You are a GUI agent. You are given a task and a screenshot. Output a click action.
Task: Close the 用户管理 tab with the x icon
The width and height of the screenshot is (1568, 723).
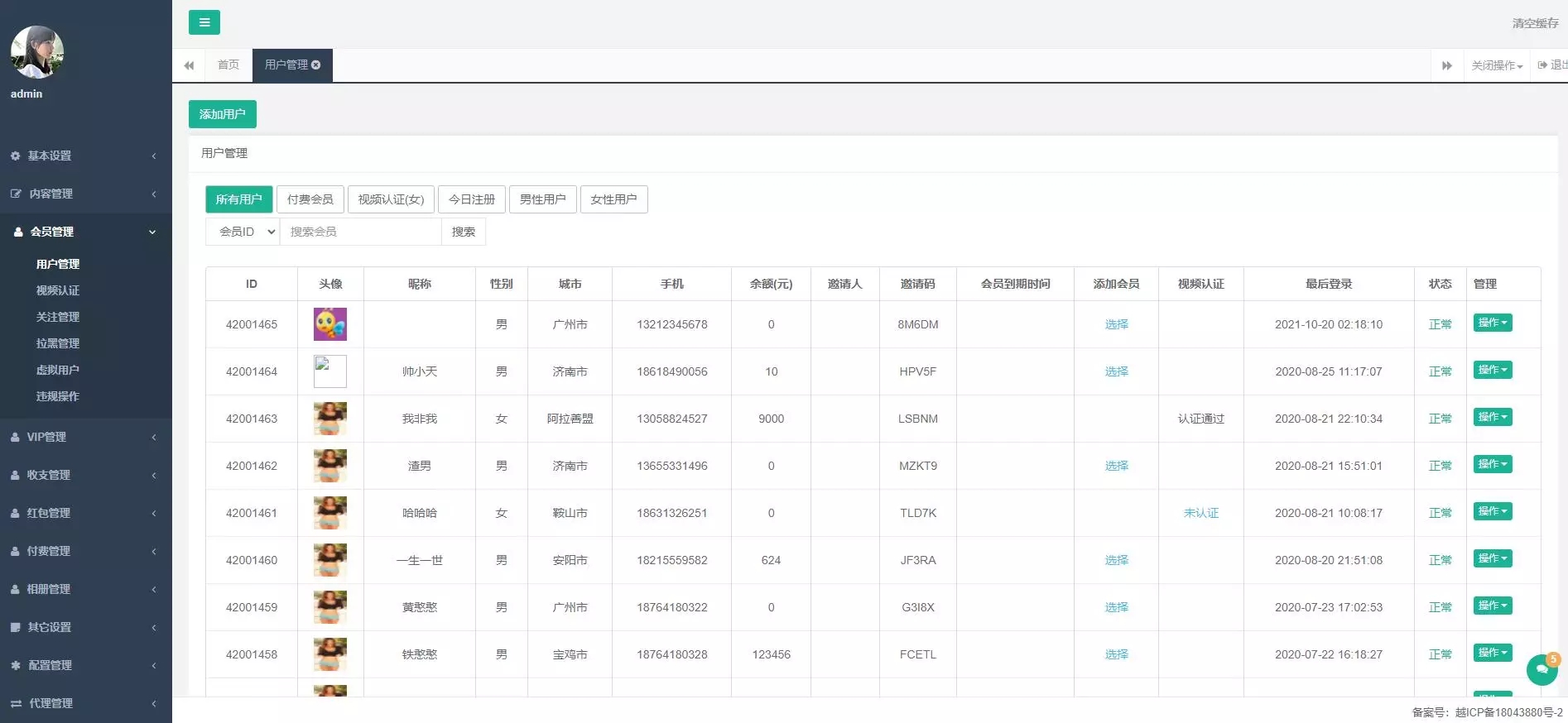(316, 65)
